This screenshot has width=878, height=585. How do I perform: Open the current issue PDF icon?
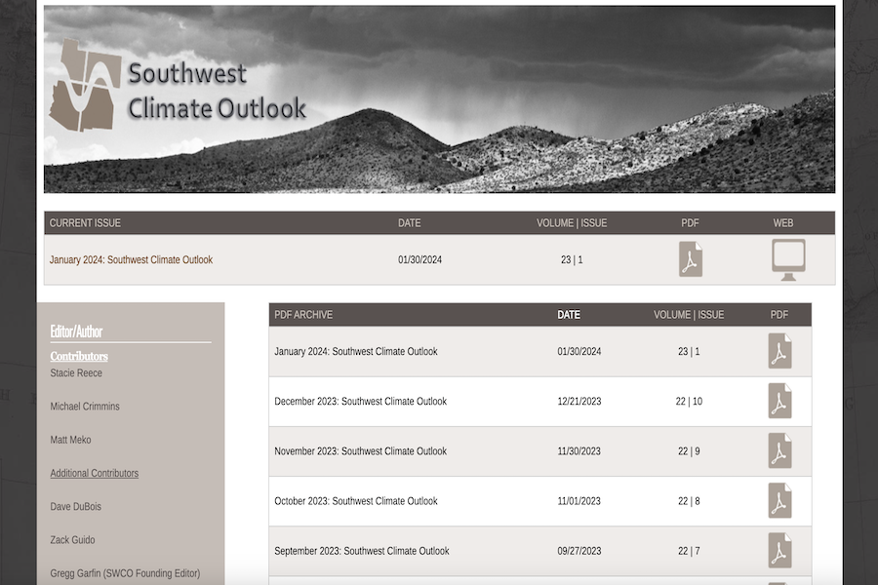pos(691,259)
